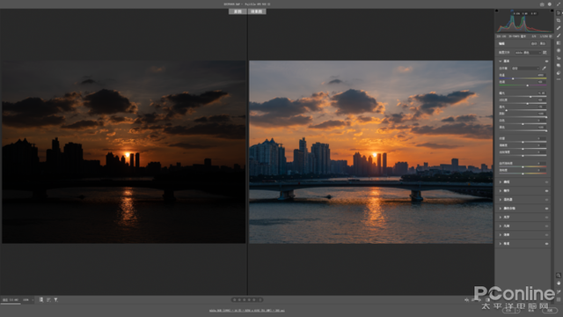Viewport: 563px width, 317px height.
Task: Set rating to the fifth star
Action: (x=254, y=299)
